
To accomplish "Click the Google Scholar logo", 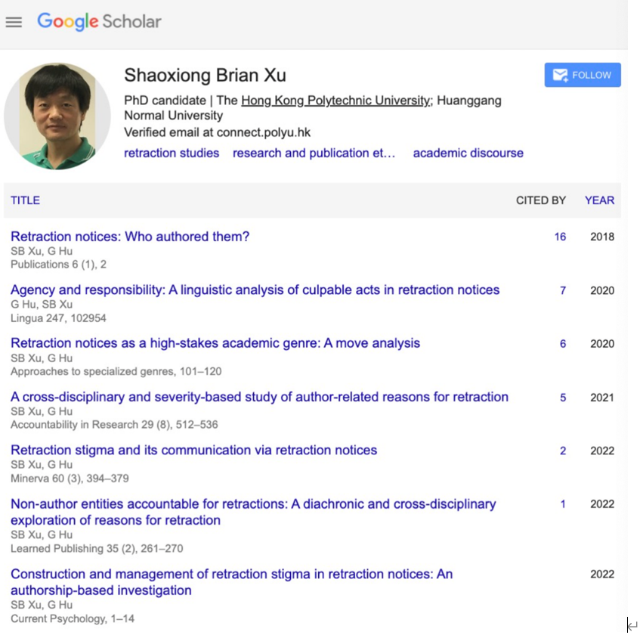I will [x=99, y=22].
